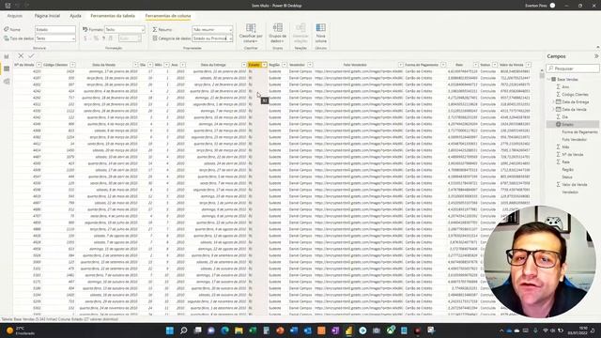Open filter arrow on Data da Entrega column
The height and width of the screenshot is (338, 601).
(244, 65)
